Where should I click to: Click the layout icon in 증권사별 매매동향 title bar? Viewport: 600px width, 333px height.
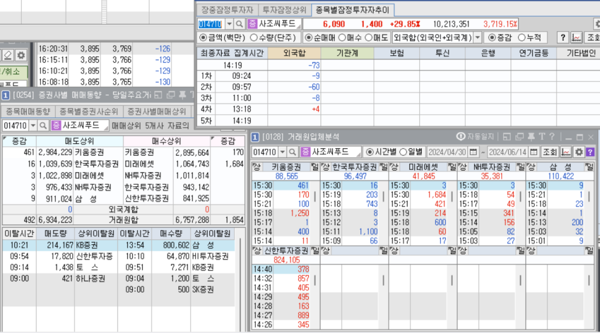158,95
